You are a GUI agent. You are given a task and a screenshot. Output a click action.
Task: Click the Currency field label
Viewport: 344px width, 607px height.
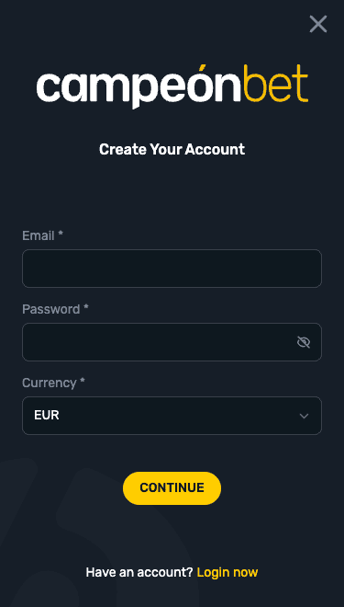point(49,383)
